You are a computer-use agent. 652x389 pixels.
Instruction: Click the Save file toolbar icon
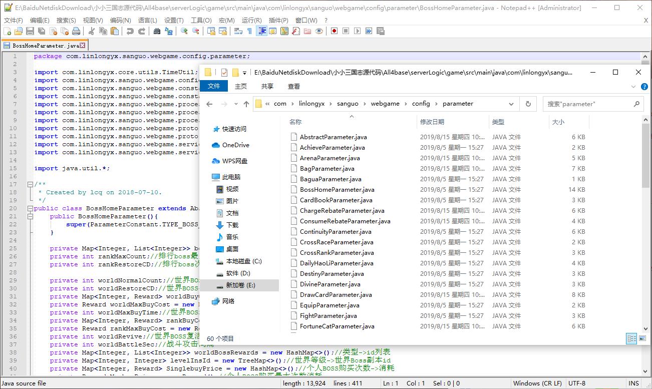point(30,31)
